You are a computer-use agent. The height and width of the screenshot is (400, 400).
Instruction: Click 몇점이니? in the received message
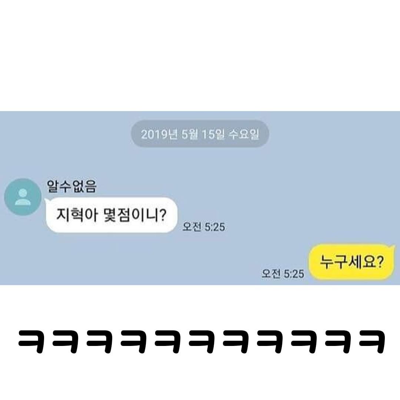pos(135,215)
